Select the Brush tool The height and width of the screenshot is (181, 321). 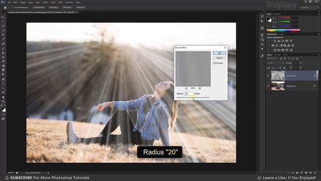pyautogui.click(x=3, y=48)
